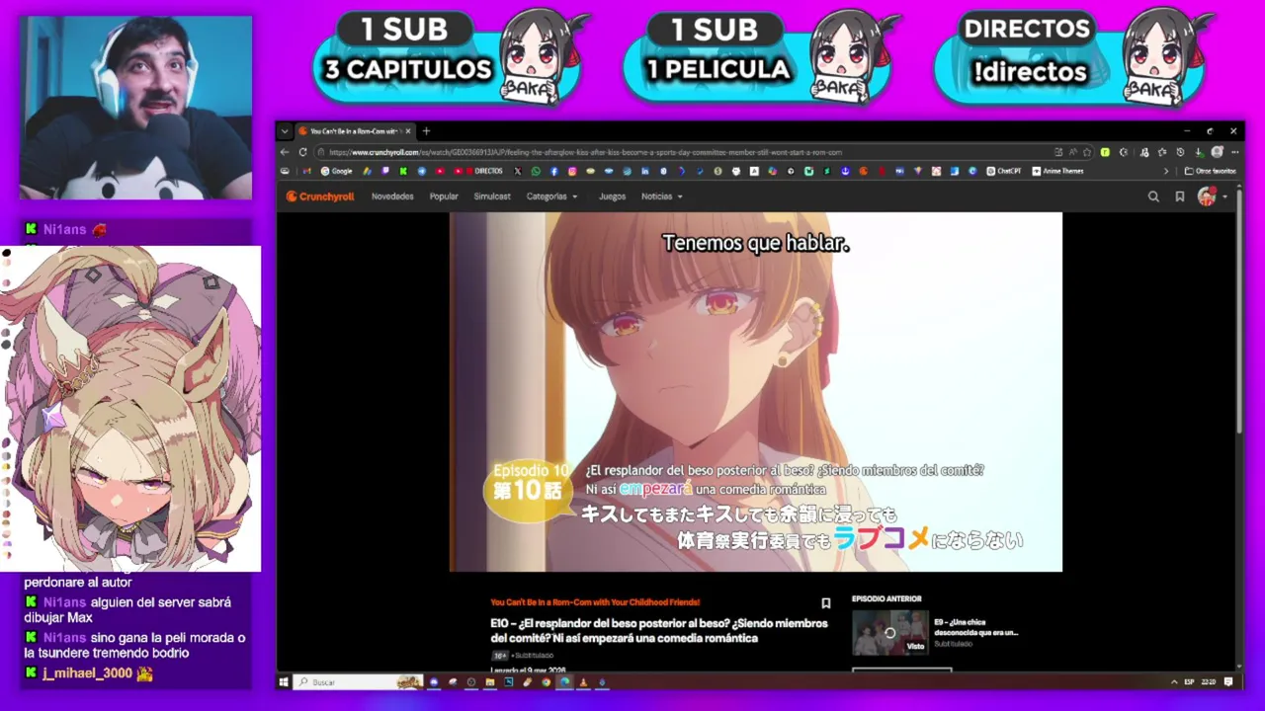Open the browser profile avatar in toolbar
The image size is (1265, 711).
point(1217,152)
